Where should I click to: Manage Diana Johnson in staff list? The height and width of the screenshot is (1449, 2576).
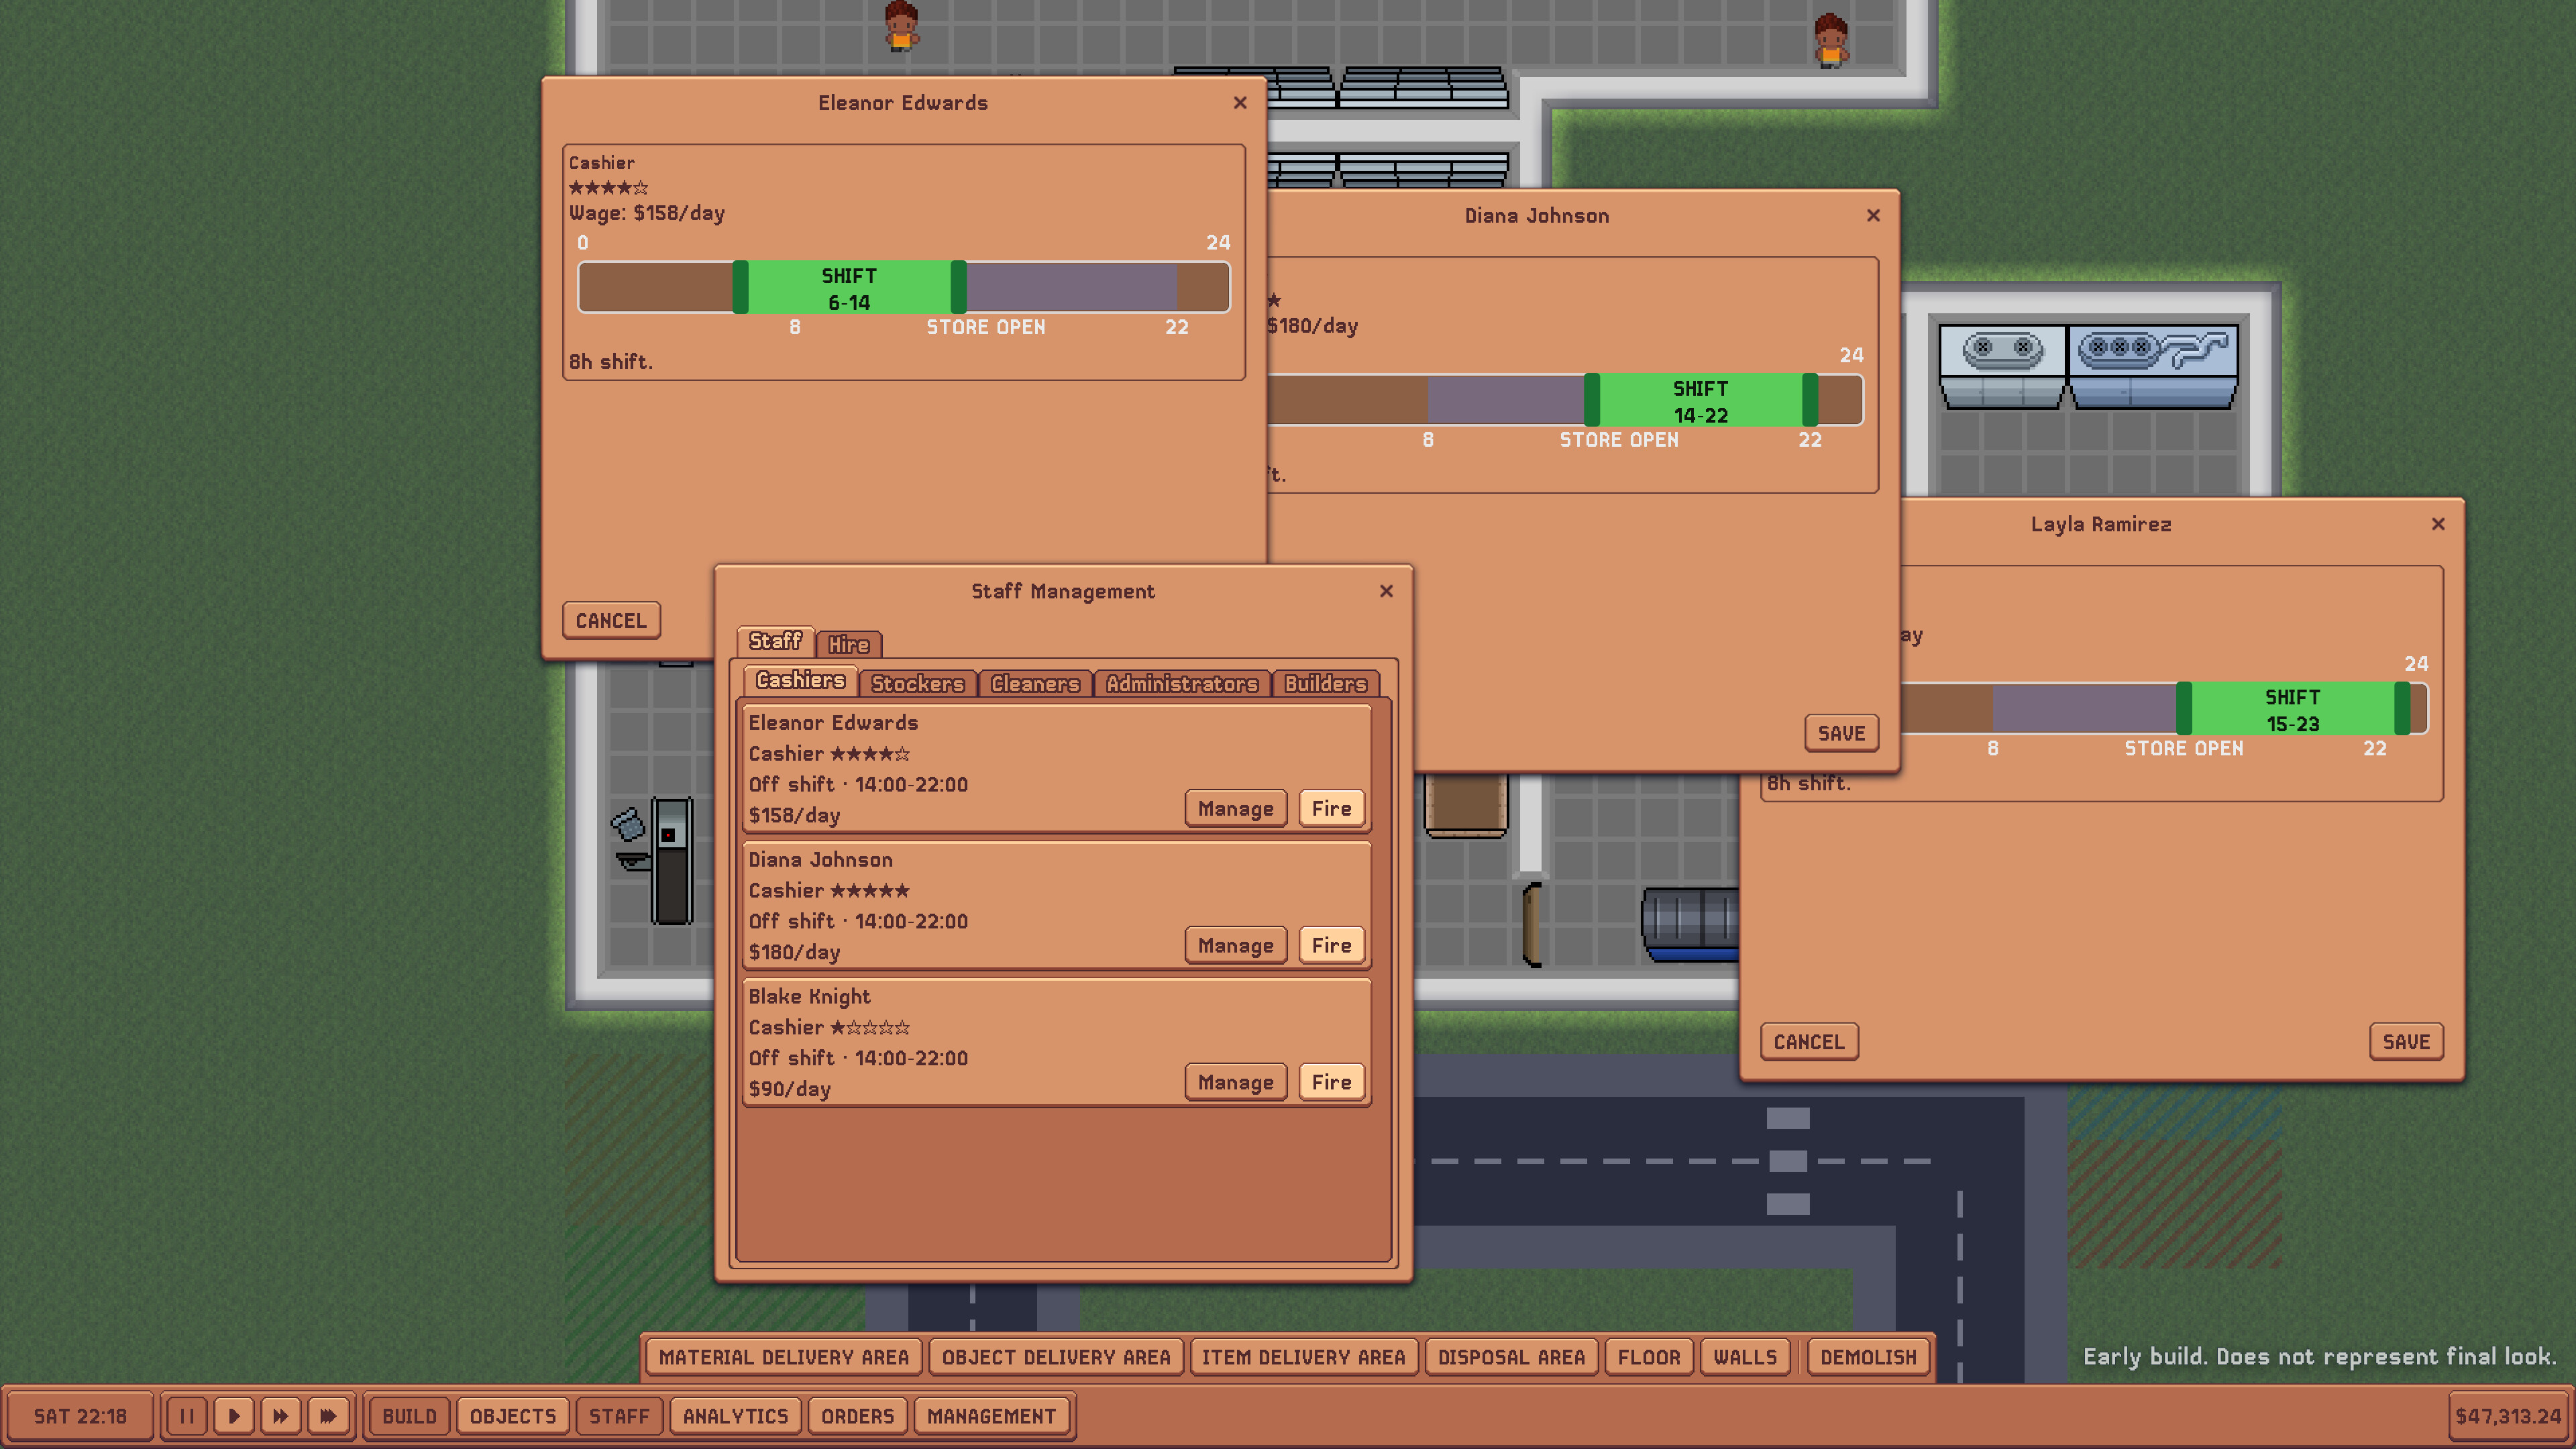[x=1235, y=945]
